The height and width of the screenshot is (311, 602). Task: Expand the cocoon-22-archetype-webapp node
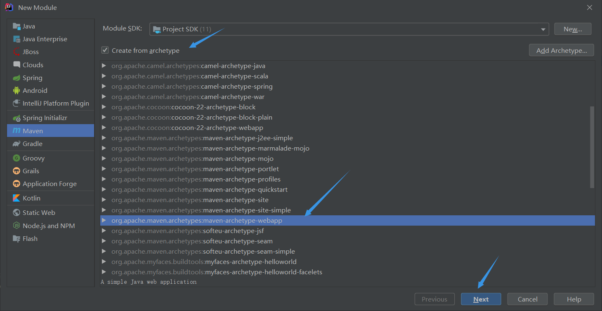[x=104, y=127]
